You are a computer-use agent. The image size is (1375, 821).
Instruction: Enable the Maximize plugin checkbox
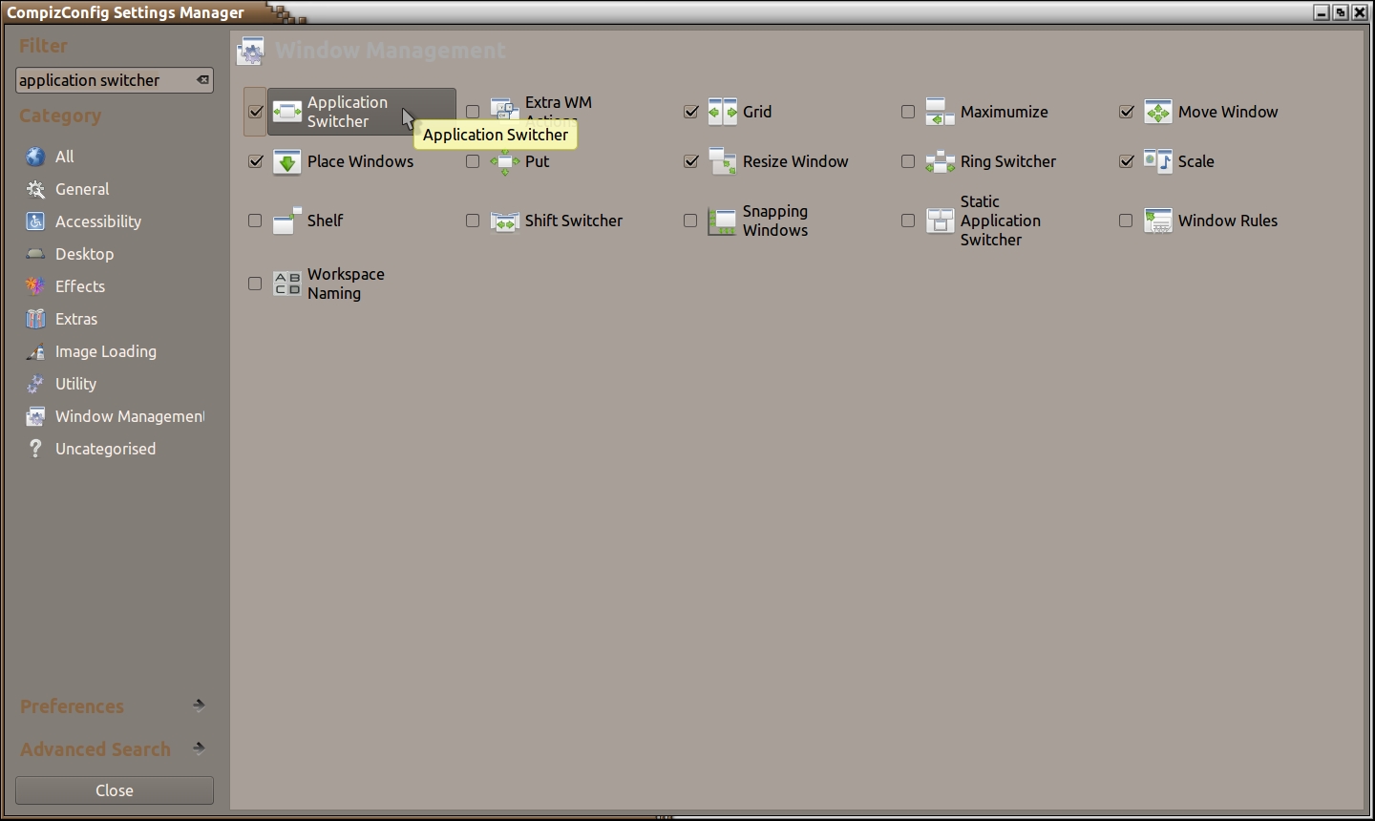(x=908, y=112)
